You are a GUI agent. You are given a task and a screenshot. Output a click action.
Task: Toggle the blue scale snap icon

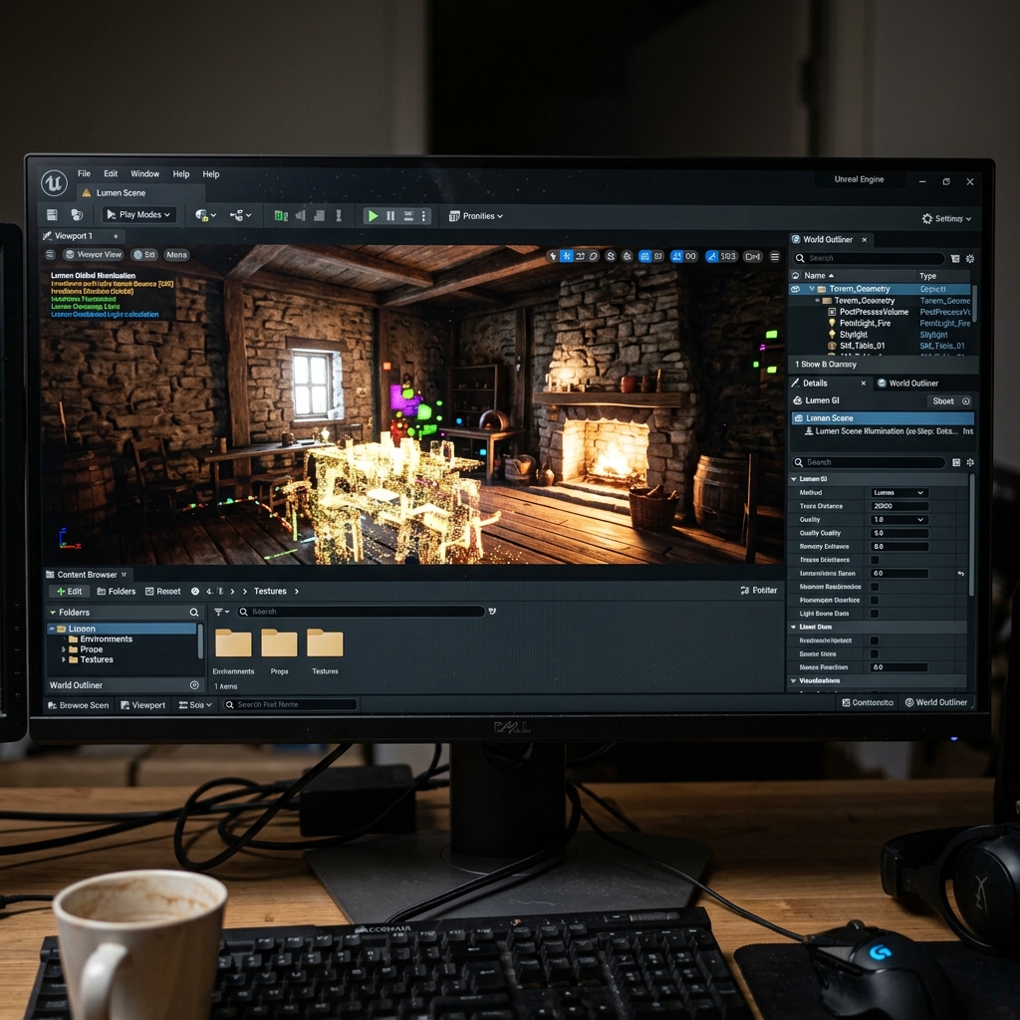coord(711,256)
